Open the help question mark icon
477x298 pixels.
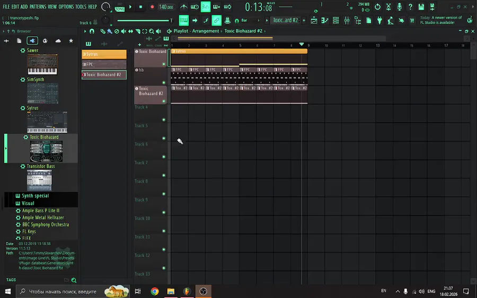pos(410,7)
